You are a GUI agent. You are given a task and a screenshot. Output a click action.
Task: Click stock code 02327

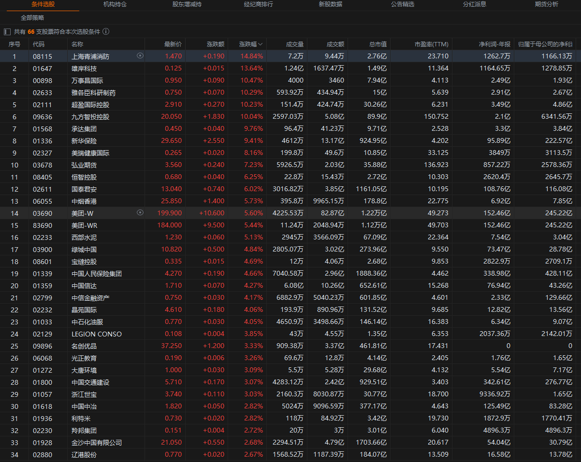click(x=42, y=153)
